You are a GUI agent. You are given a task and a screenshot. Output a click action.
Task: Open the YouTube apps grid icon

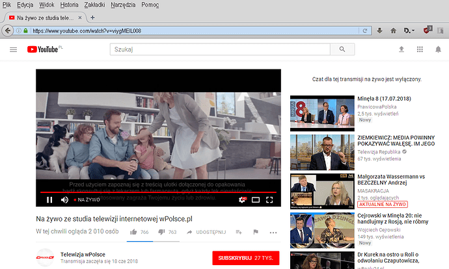pyautogui.click(x=420, y=49)
